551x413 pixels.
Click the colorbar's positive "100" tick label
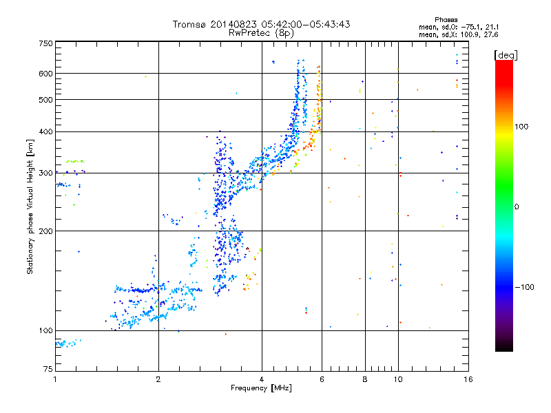tap(521, 127)
